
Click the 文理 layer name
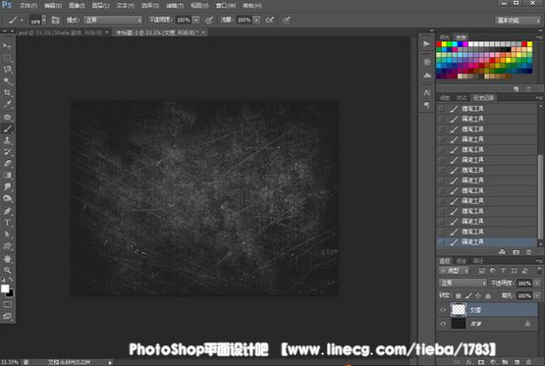475,310
